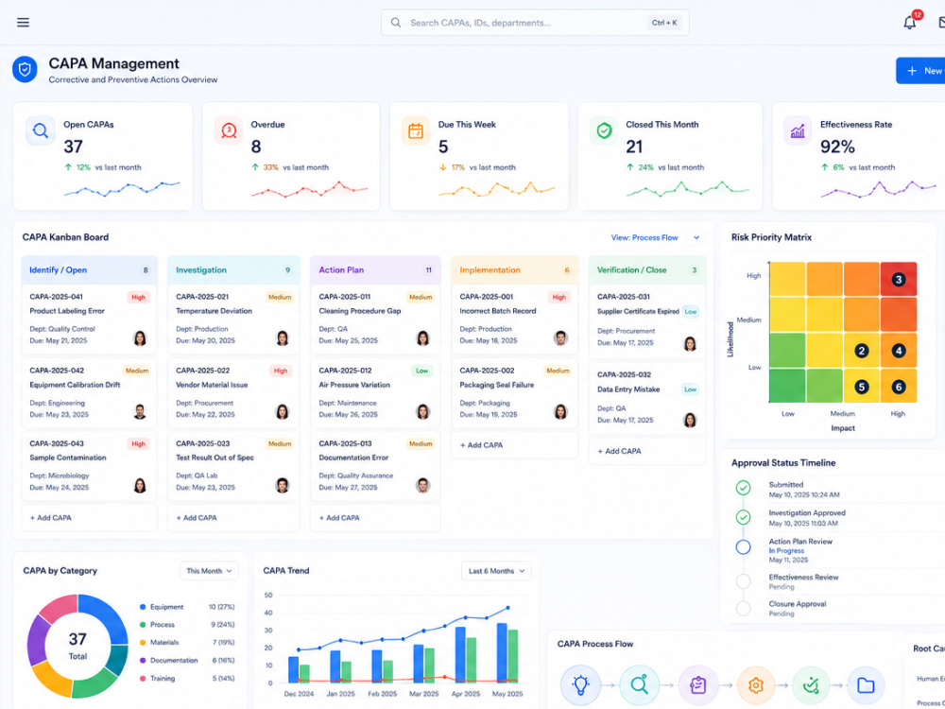
Task: Click assignee avatar on CAPA-2025-013 card
Action: pos(423,485)
